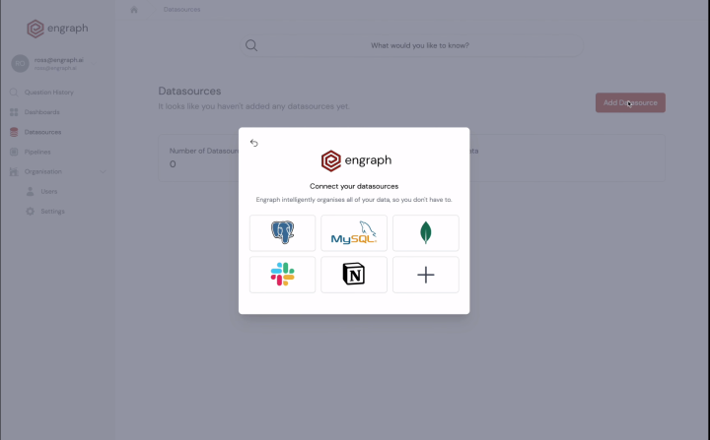
Task: Go back using the modal's return arrow
Action: point(254,143)
